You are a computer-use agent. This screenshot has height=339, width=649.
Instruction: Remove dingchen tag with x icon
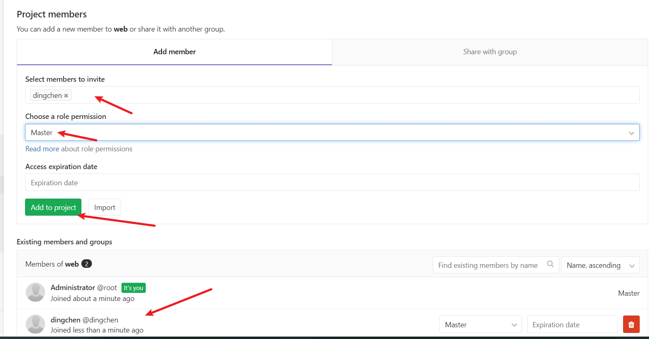click(x=66, y=96)
